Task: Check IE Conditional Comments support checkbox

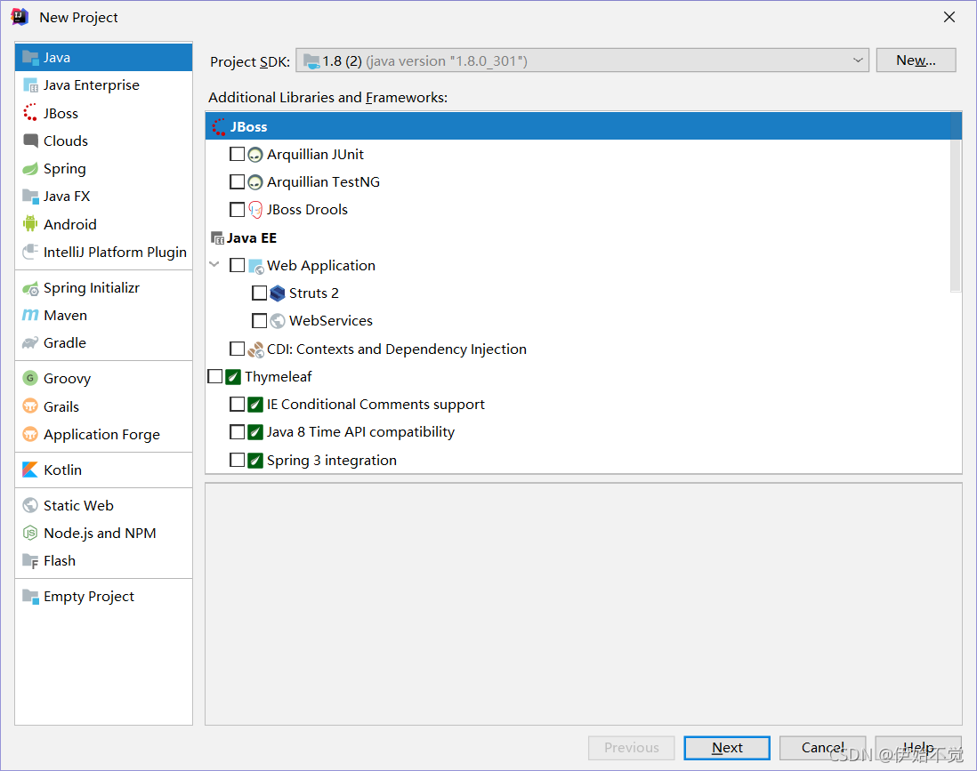Action: [237, 404]
